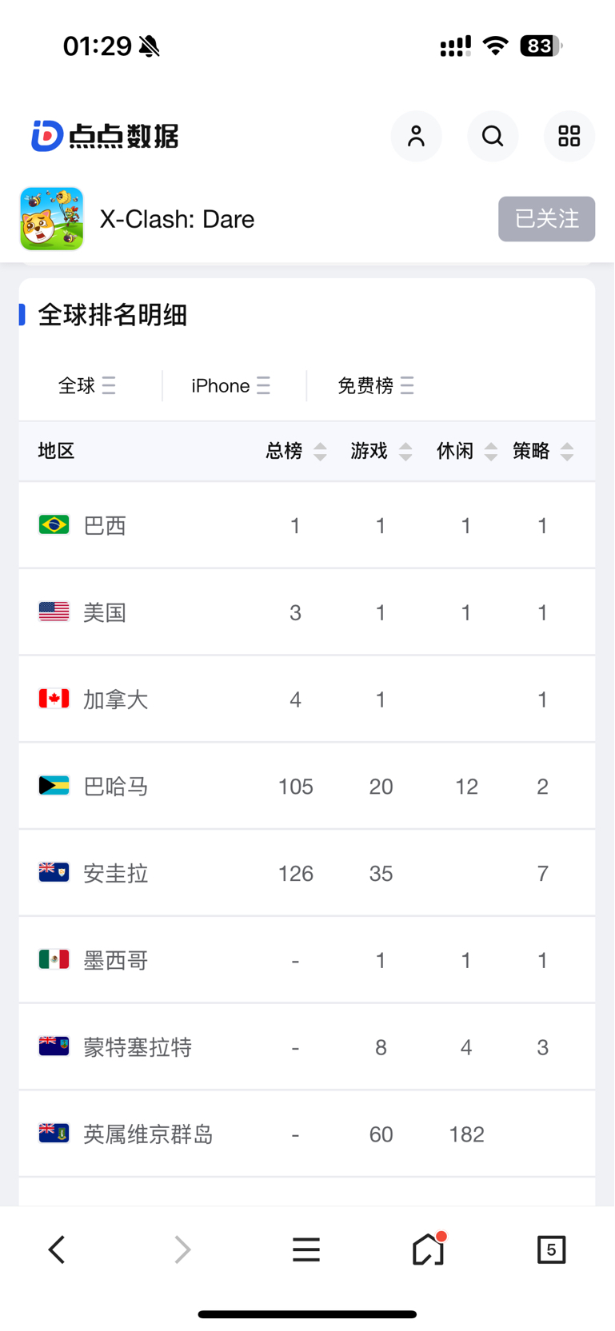Image resolution: width=615 pixels, height=1331 pixels.
Task: Go back with browser back arrow
Action: (x=57, y=1249)
